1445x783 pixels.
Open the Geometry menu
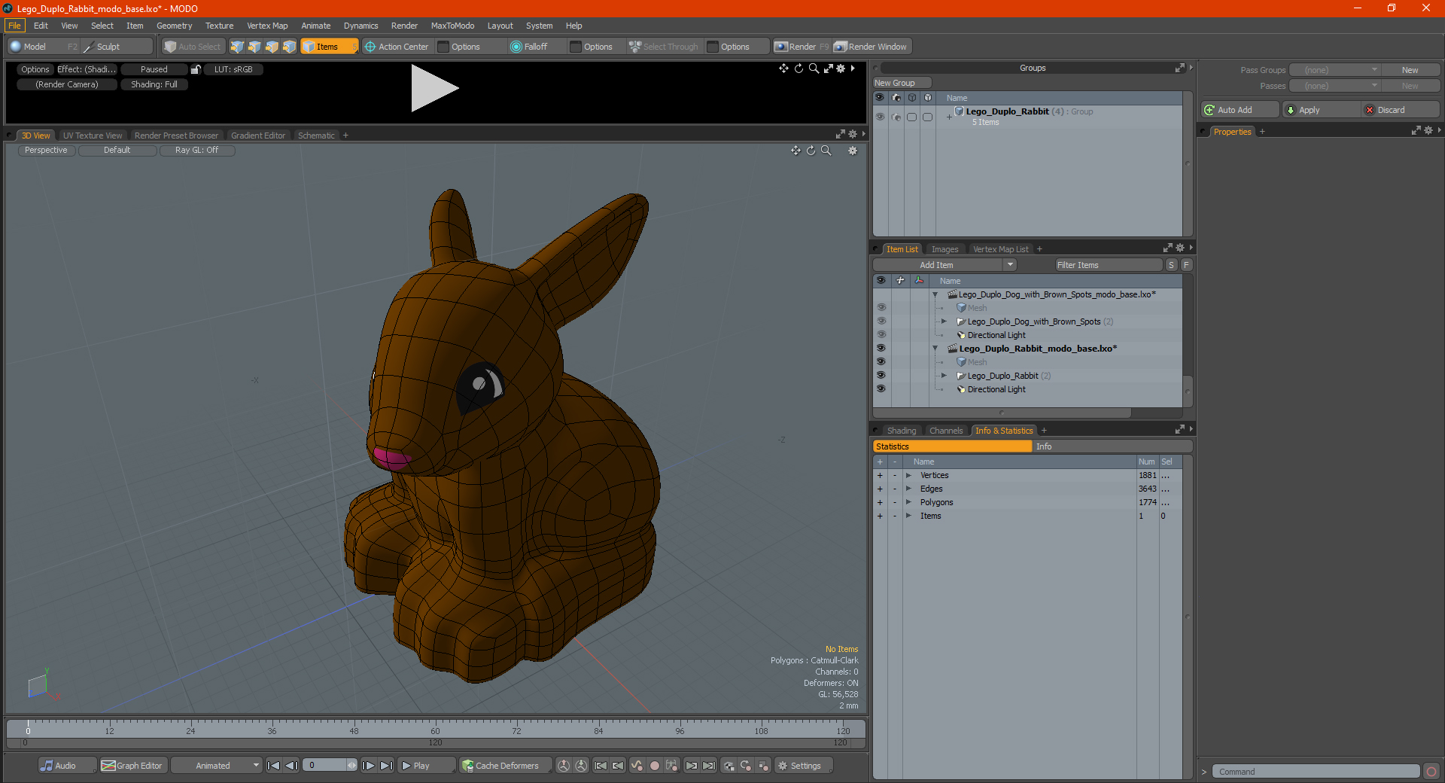click(x=174, y=26)
